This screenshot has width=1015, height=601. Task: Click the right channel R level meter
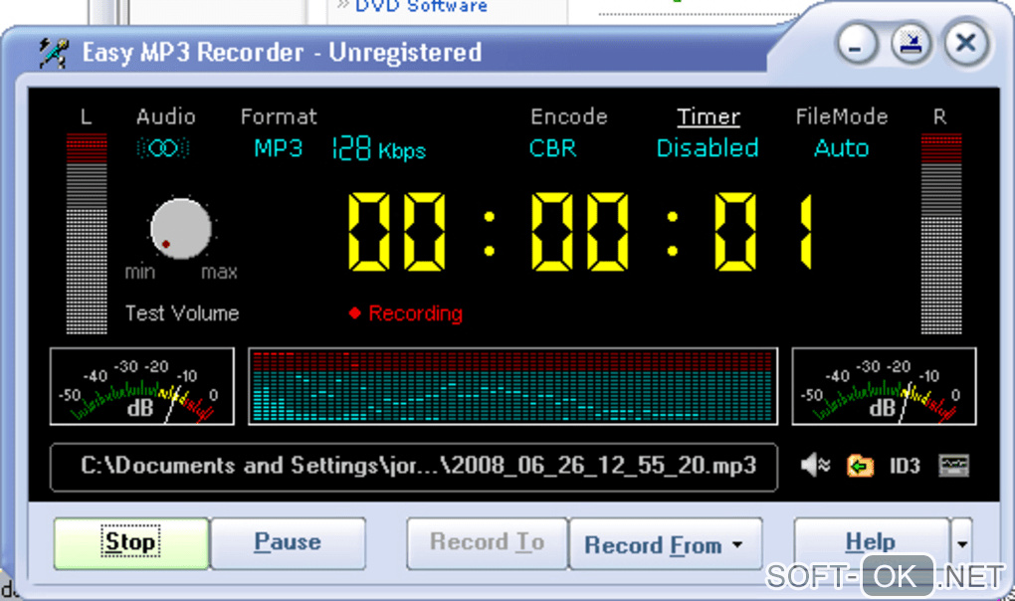pyautogui.click(x=941, y=234)
